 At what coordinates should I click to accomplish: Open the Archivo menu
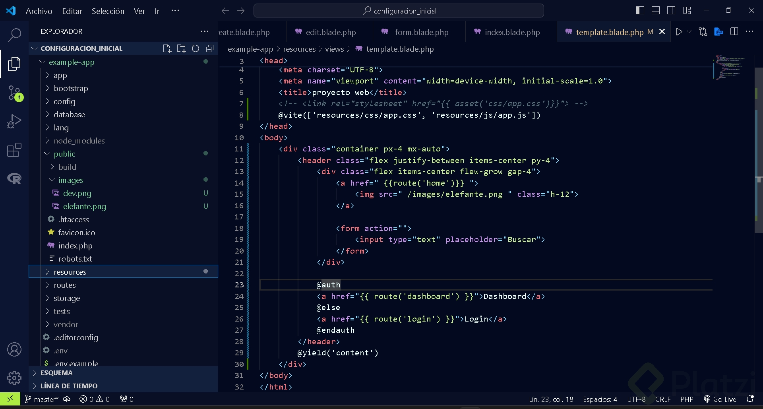pyautogui.click(x=39, y=11)
